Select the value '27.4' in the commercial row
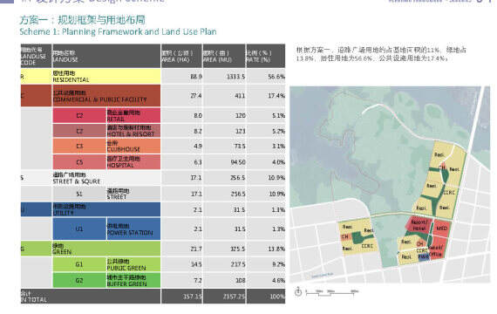The height and width of the screenshot is (314, 497). click(x=196, y=95)
